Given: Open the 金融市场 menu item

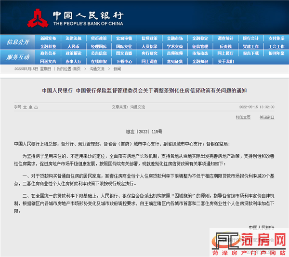Looking at the screenshot, I should 175,39.
